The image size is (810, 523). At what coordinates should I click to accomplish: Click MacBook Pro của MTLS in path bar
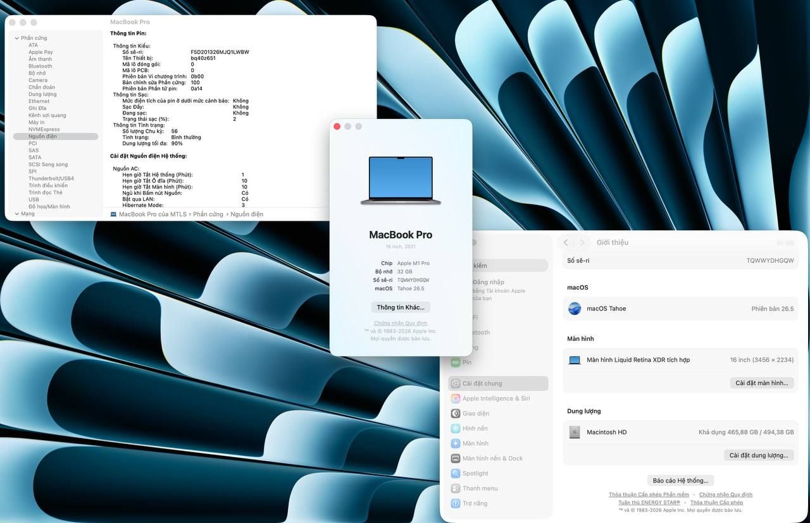click(153, 214)
